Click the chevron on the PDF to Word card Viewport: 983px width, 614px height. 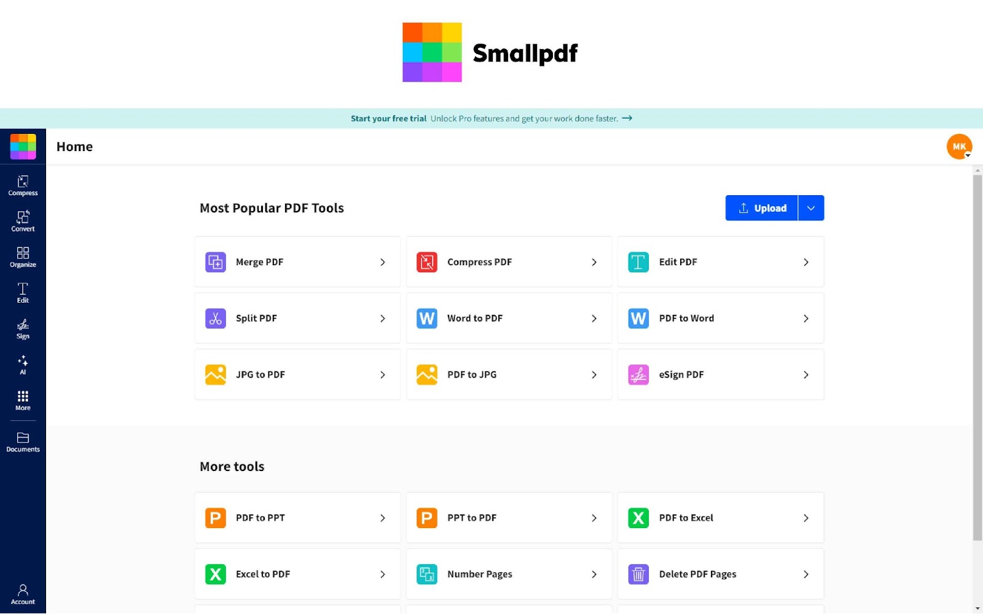click(806, 319)
